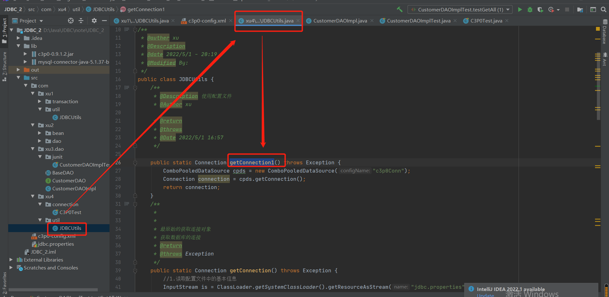Expand the transaction package
This screenshot has height=297, width=609.
click(x=40, y=101)
